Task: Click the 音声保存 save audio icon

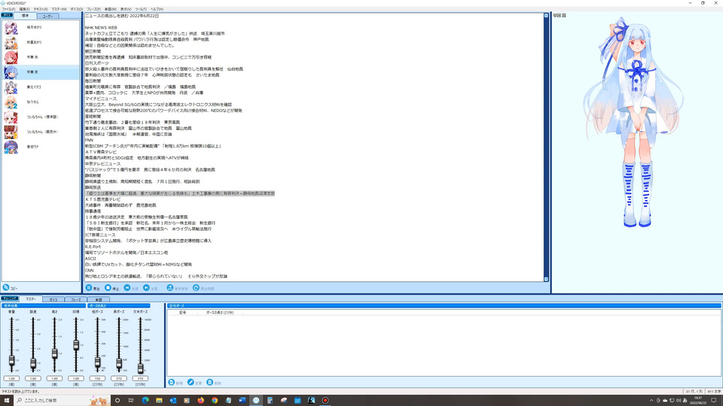Action: click(x=169, y=288)
